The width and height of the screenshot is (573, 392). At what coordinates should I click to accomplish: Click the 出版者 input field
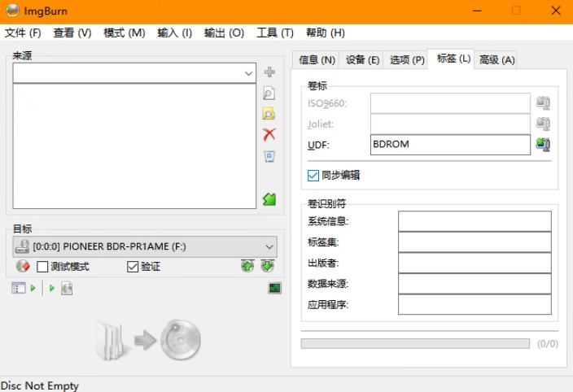[x=475, y=263]
